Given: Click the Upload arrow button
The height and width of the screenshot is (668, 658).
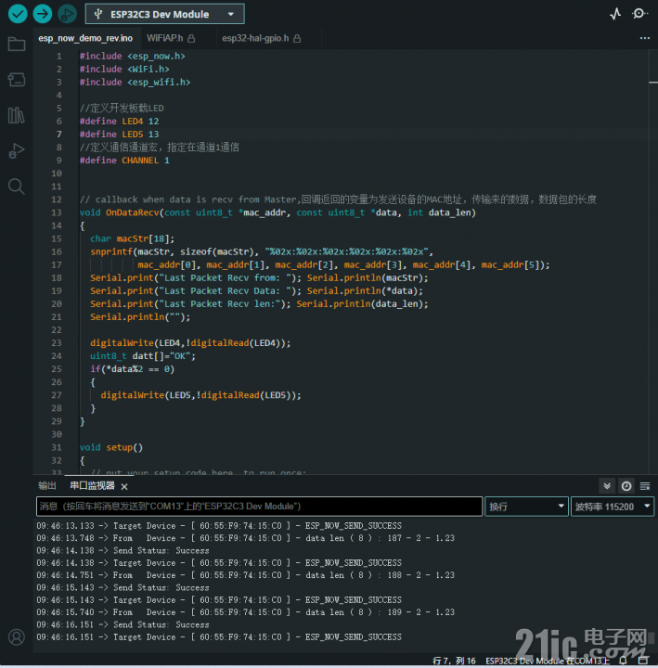Looking at the screenshot, I should [42, 14].
